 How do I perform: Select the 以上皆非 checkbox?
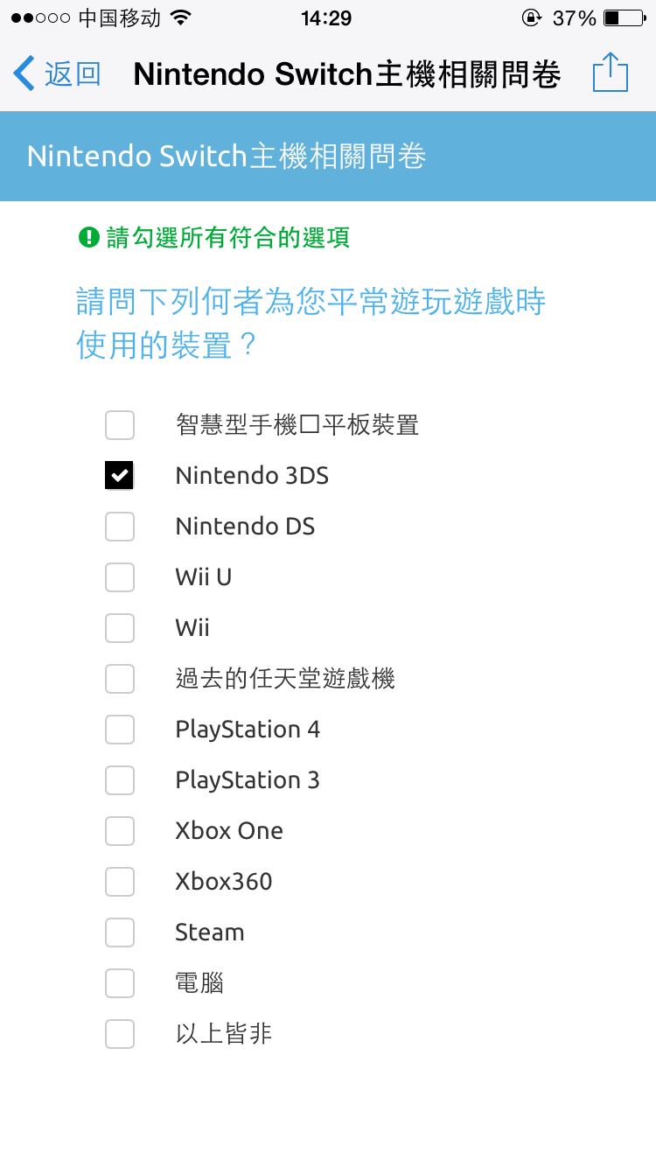click(x=120, y=1034)
